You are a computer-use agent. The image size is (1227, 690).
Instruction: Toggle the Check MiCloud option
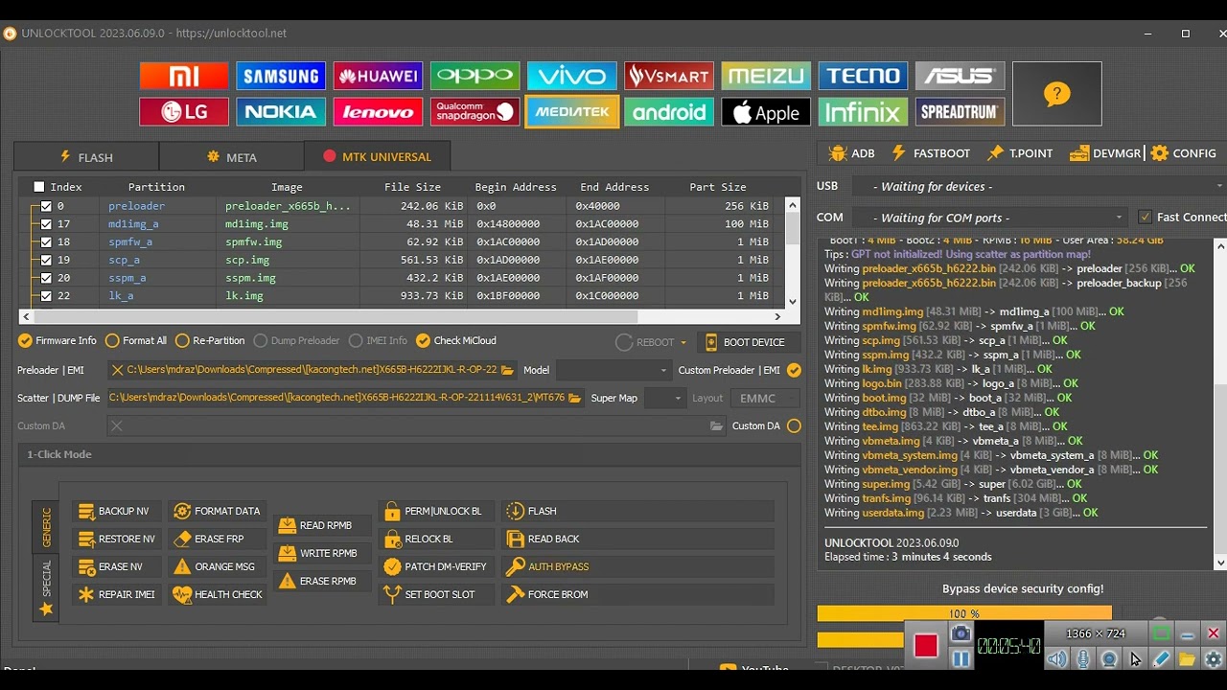click(x=456, y=340)
